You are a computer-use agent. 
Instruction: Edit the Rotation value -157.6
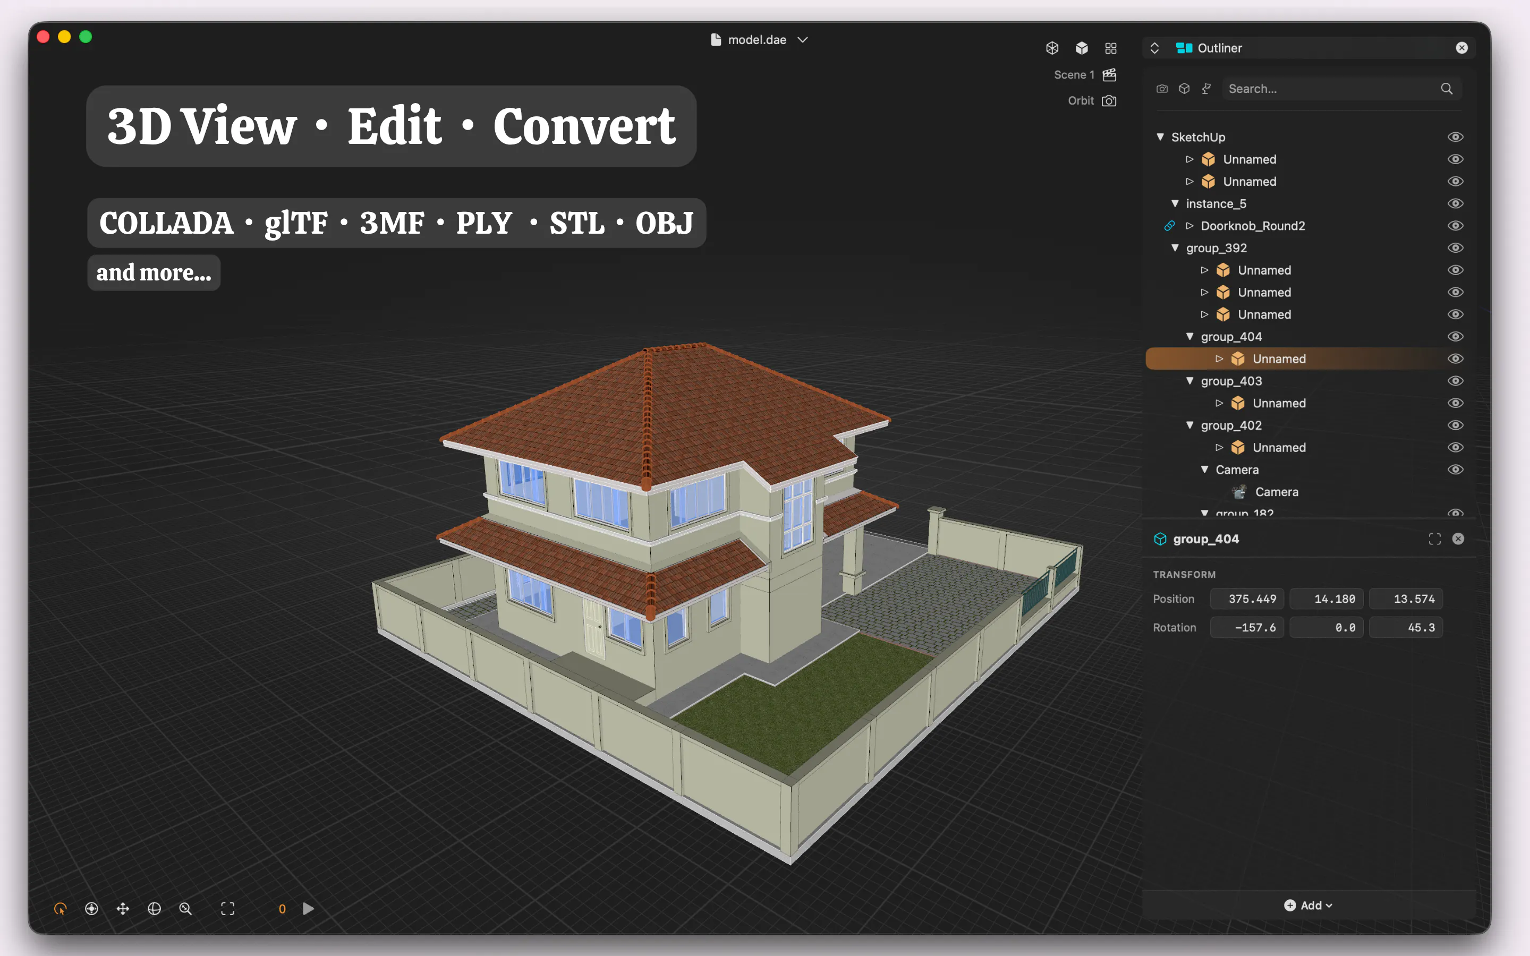pyautogui.click(x=1247, y=627)
